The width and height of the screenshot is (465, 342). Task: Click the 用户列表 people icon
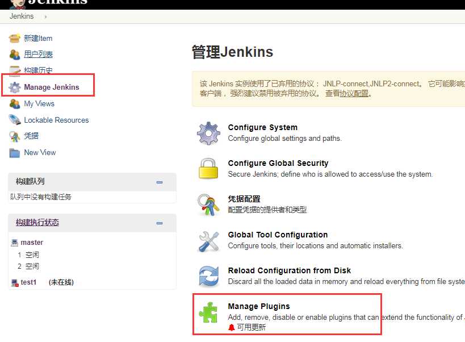click(x=15, y=55)
